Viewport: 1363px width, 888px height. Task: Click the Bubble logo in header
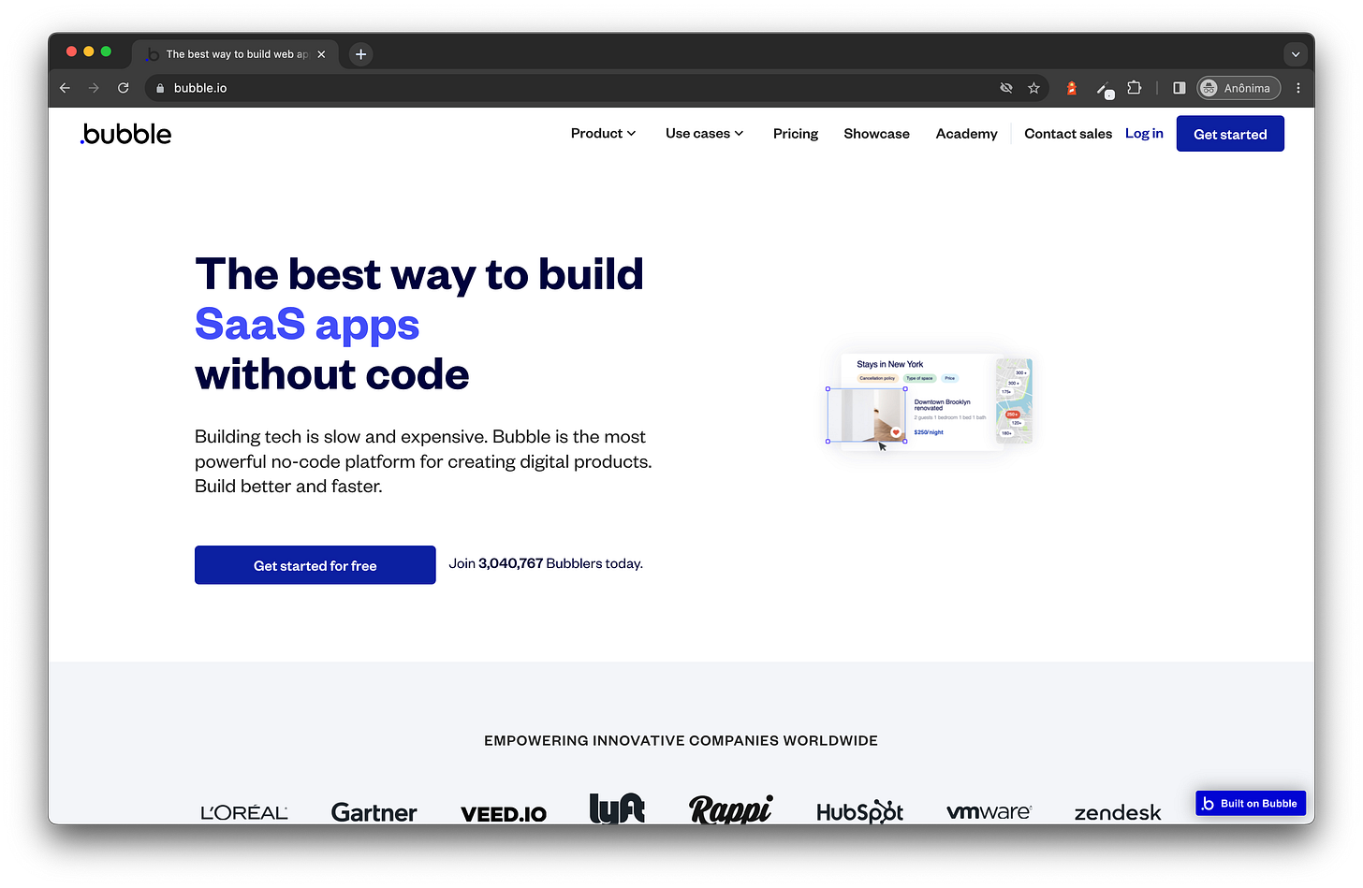tap(126, 134)
